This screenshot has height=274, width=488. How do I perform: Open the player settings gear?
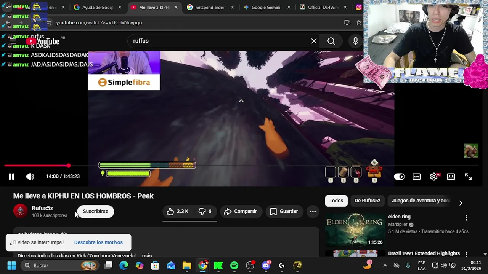pyautogui.click(x=433, y=177)
